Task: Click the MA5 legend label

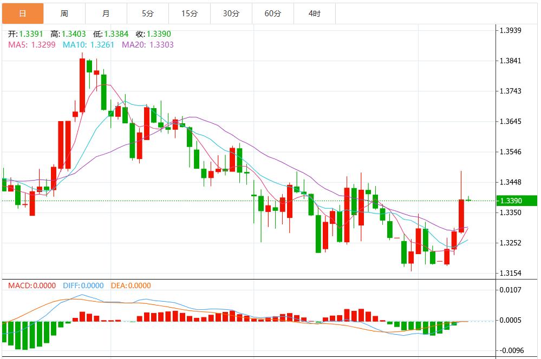Action: [x=31, y=45]
